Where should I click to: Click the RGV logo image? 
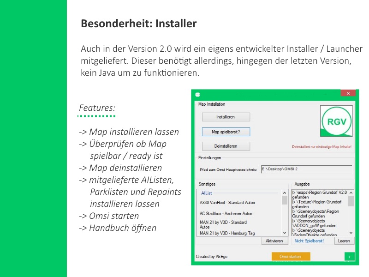coord(336,121)
